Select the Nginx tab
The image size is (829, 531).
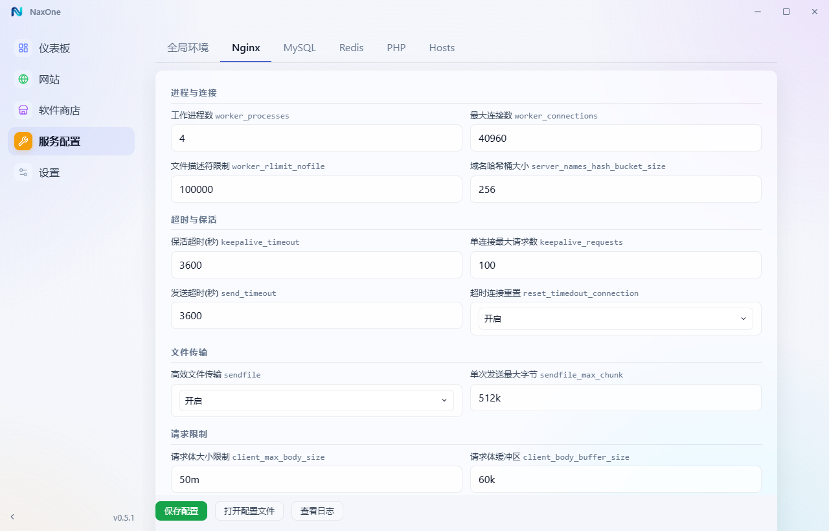point(246,48)
